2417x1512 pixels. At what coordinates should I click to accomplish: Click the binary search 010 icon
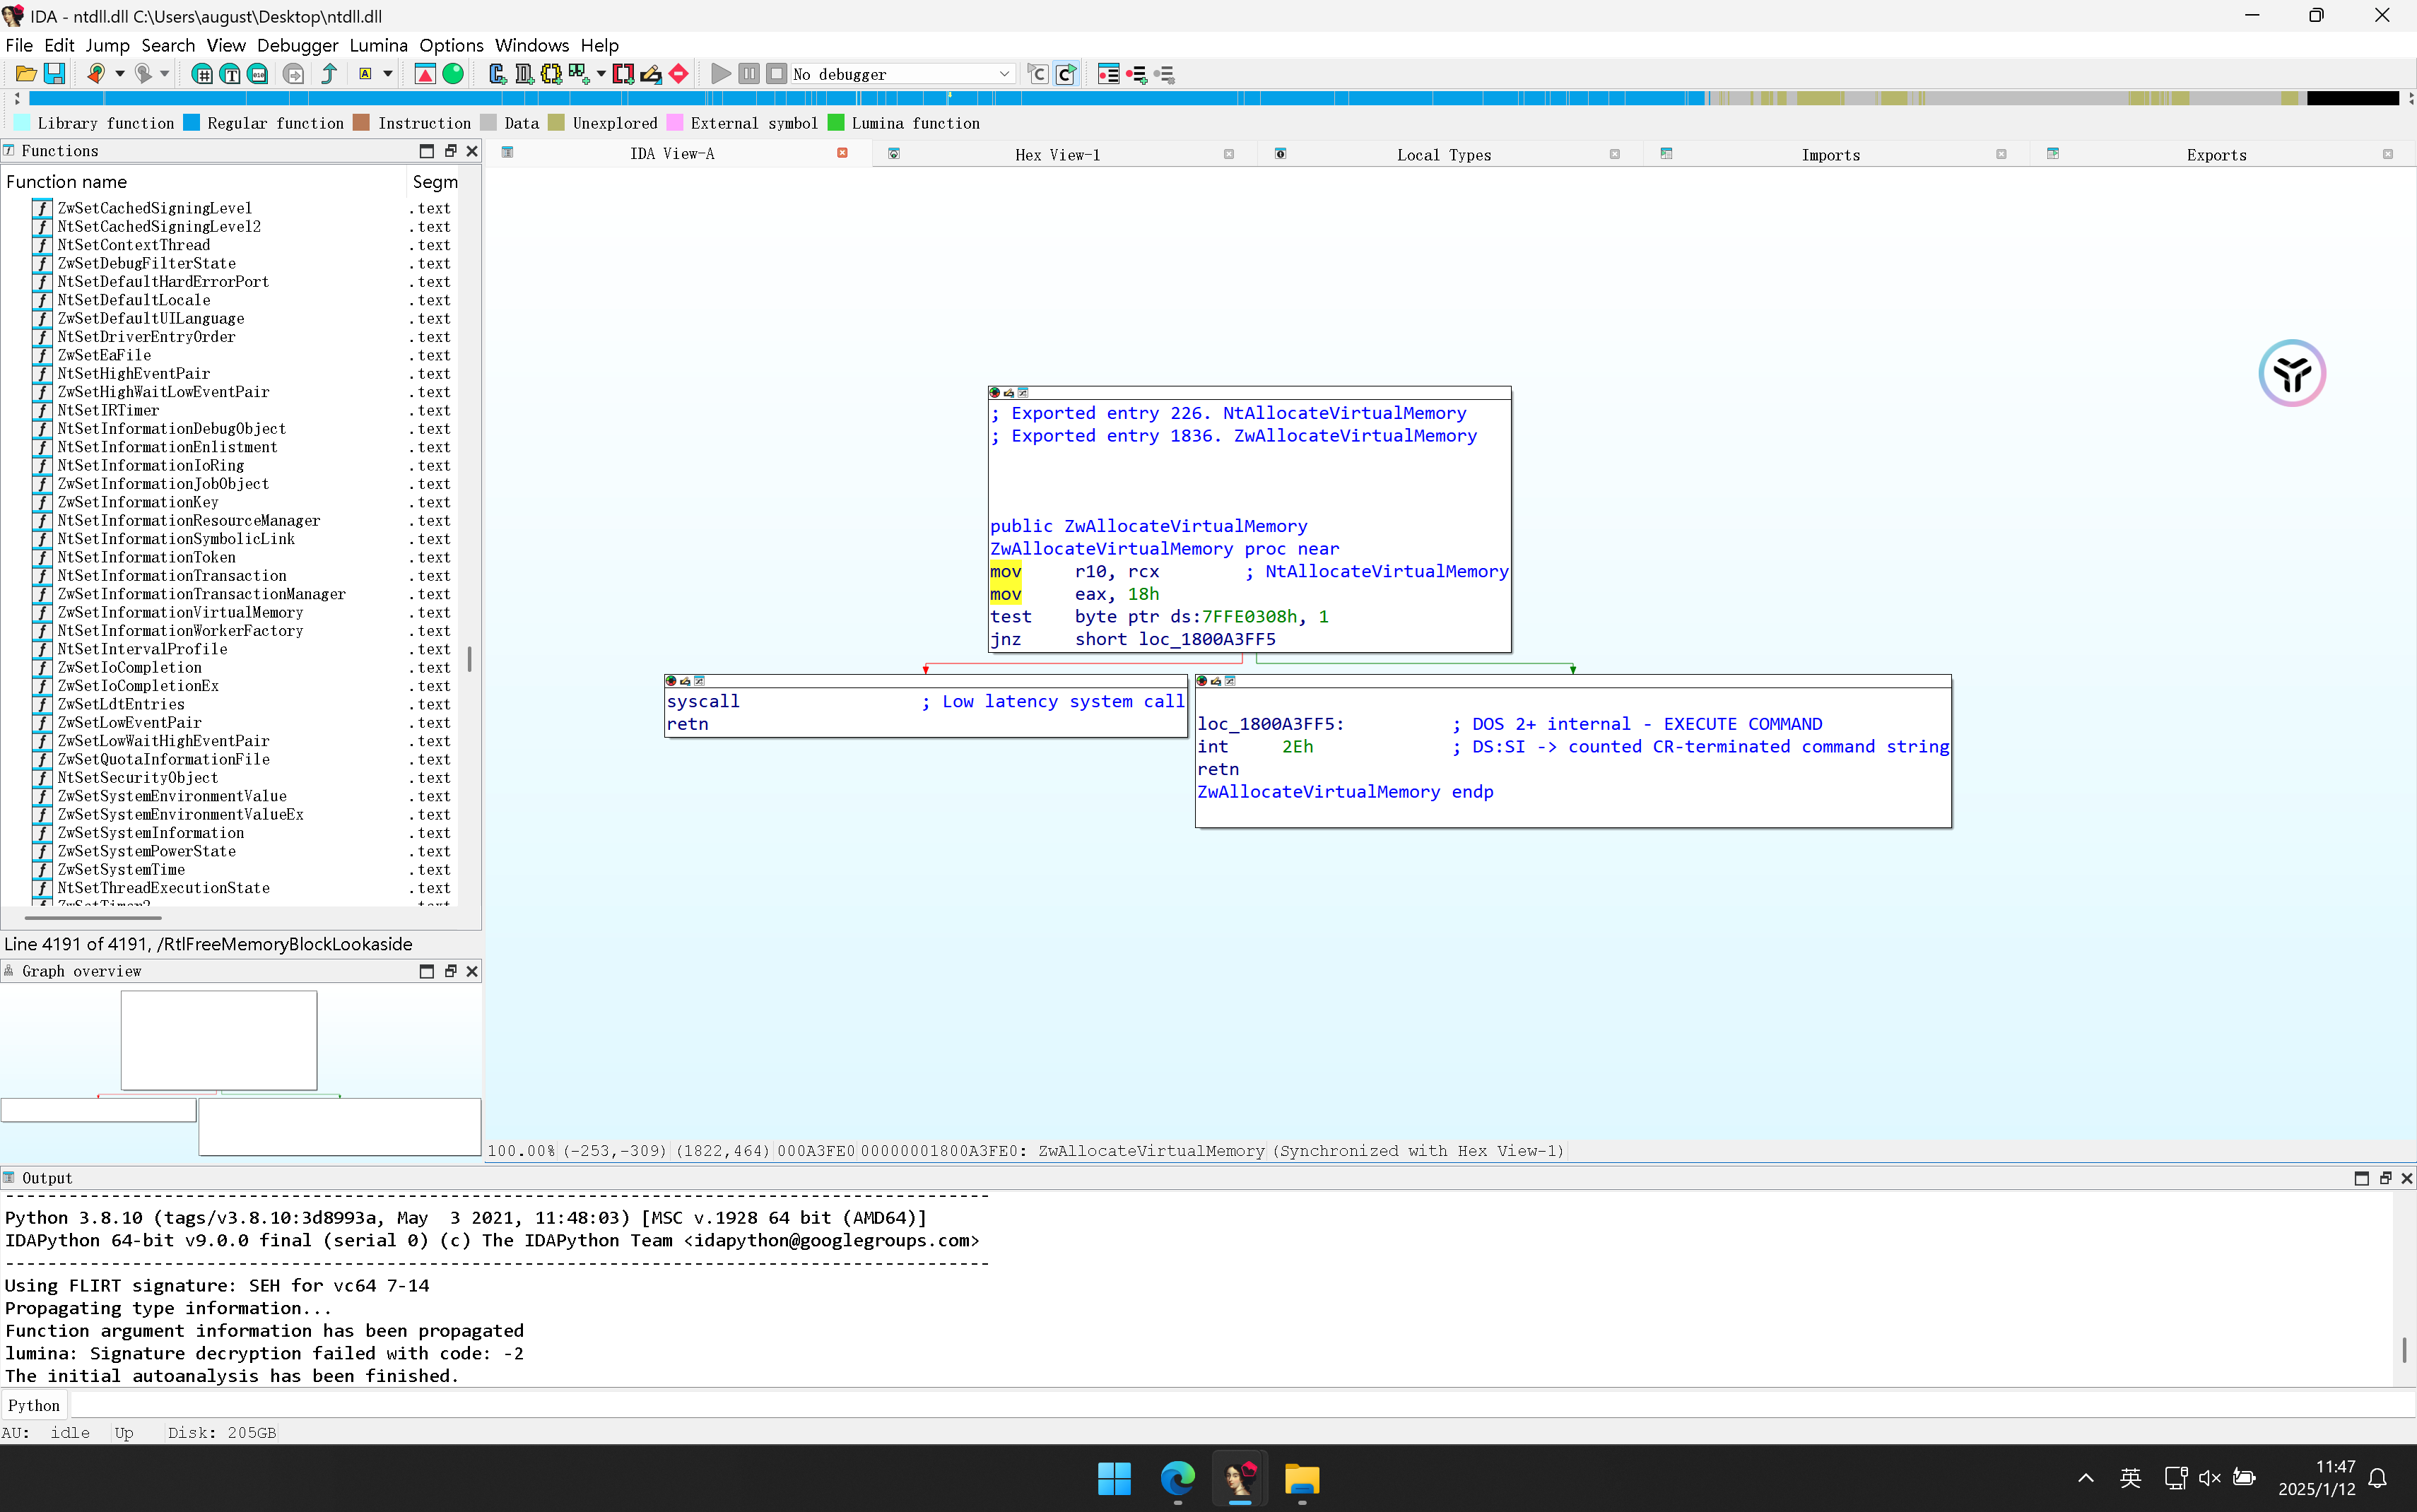coord(258,74)
